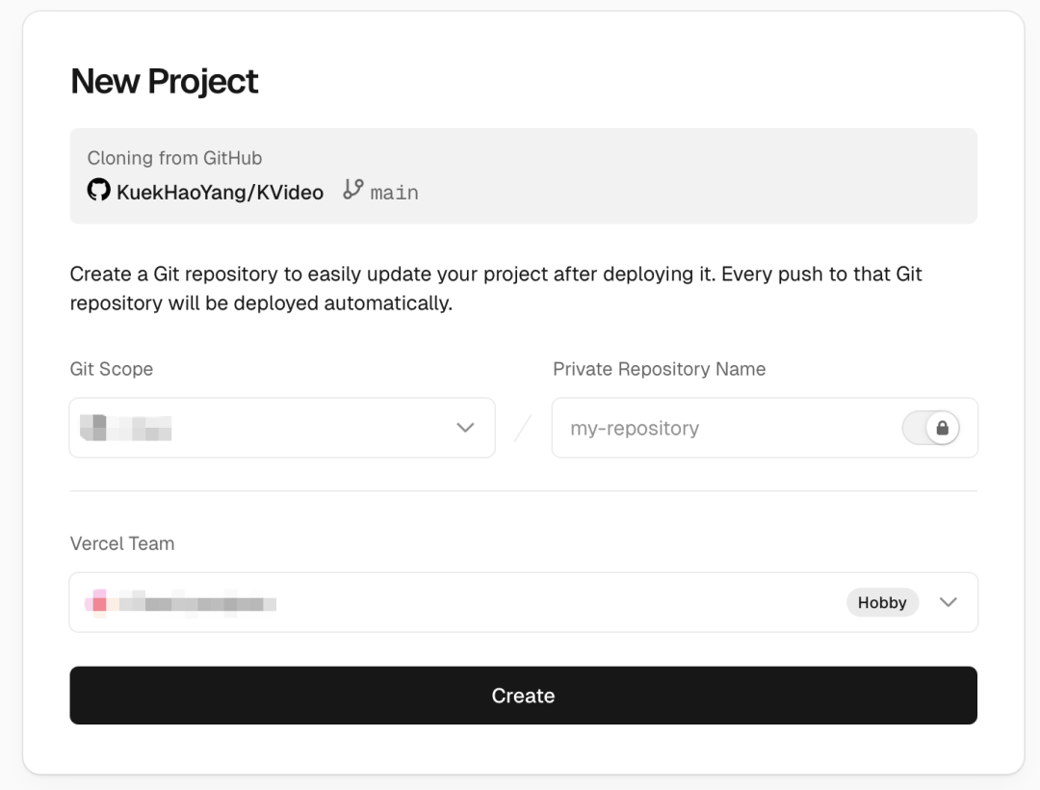Click the blurred Git Scope account avatar
This screenshot has width=1040, height=790.
pos(93,427)
